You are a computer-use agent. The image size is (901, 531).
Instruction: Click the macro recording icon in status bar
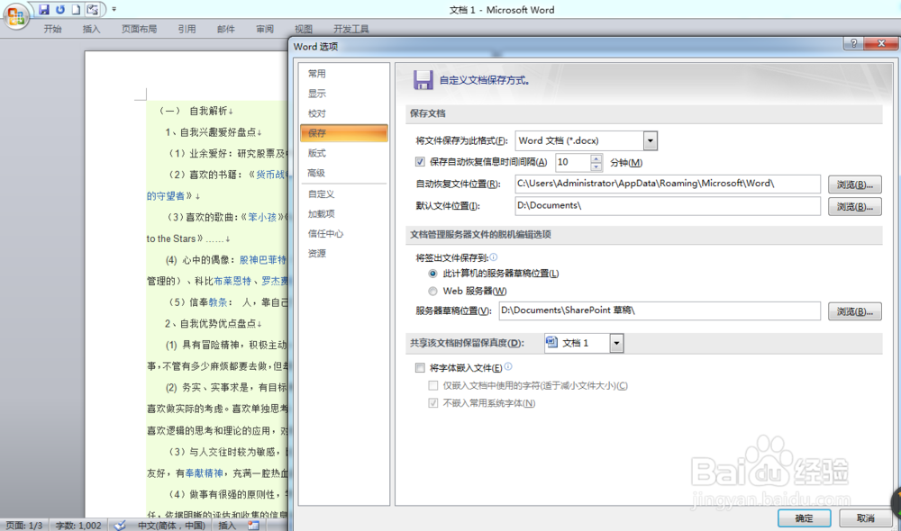point(253,526)
